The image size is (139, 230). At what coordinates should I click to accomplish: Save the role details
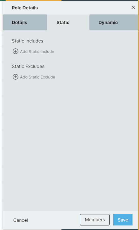[x=123, y=220]
